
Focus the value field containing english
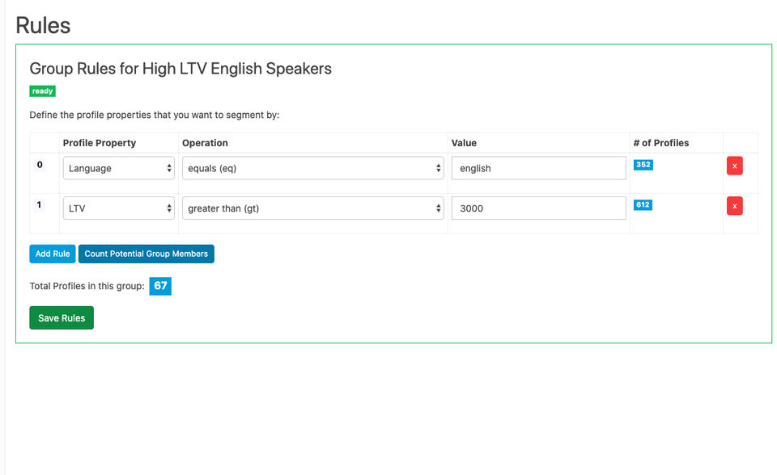[539, 168]
